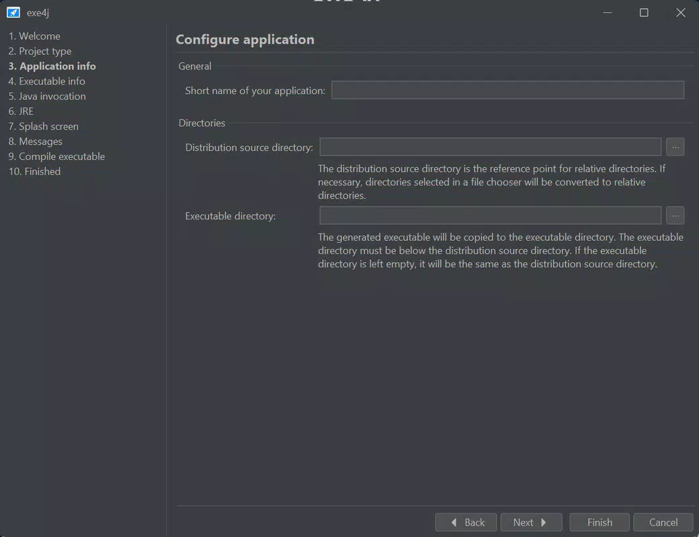Screen dimensions: 699x537
Task: Click the 'Configure application' heading
Action: 245,40
